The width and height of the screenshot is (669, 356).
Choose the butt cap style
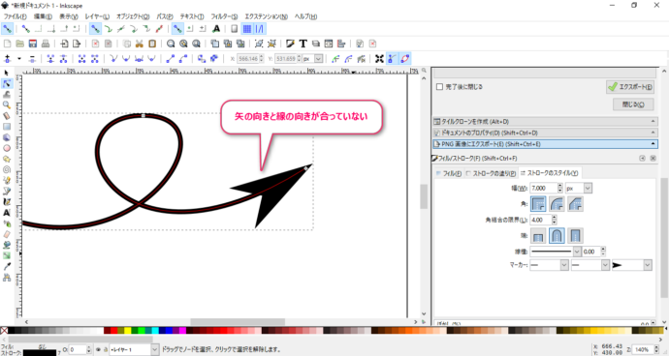(538, 235)
